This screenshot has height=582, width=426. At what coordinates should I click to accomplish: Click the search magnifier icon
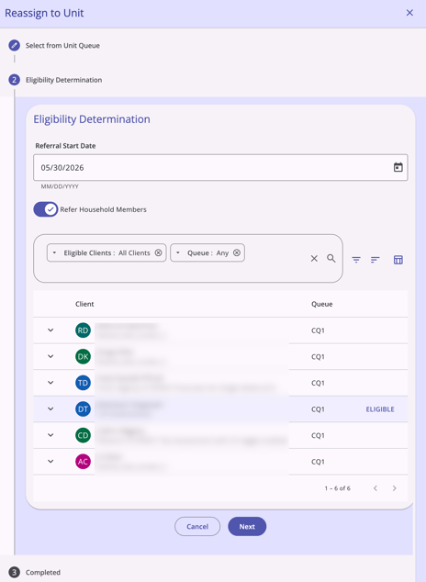331,258
